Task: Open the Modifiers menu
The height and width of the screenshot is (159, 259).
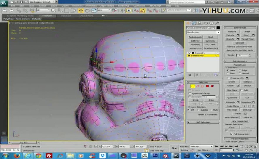Action: 77,6
